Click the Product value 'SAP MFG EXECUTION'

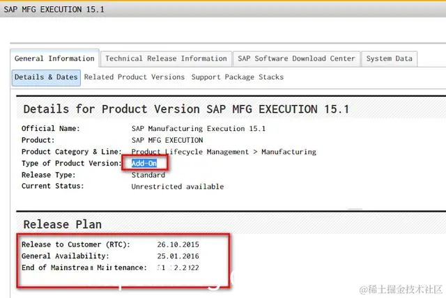[167, 141]
